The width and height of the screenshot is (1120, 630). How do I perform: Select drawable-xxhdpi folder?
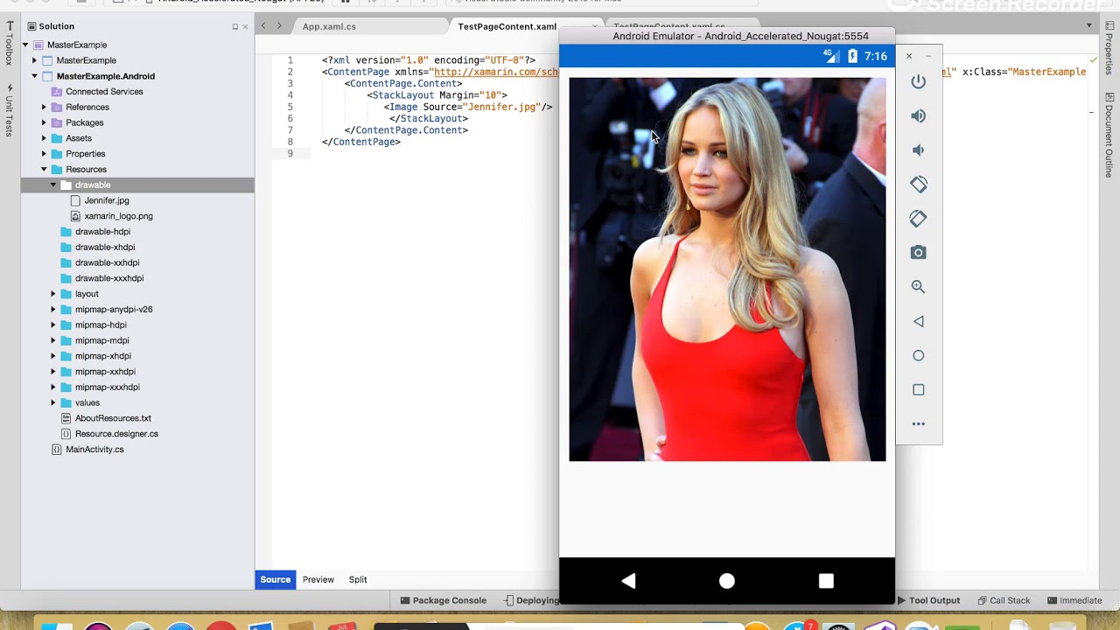tap(107, 262)
